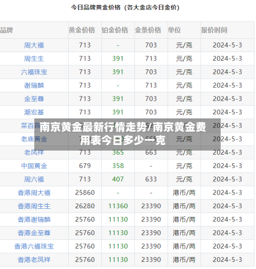Screen dimensions: 256x269
Task: Select 老凤祥 platinum price 365
Action: pos(118,152)
